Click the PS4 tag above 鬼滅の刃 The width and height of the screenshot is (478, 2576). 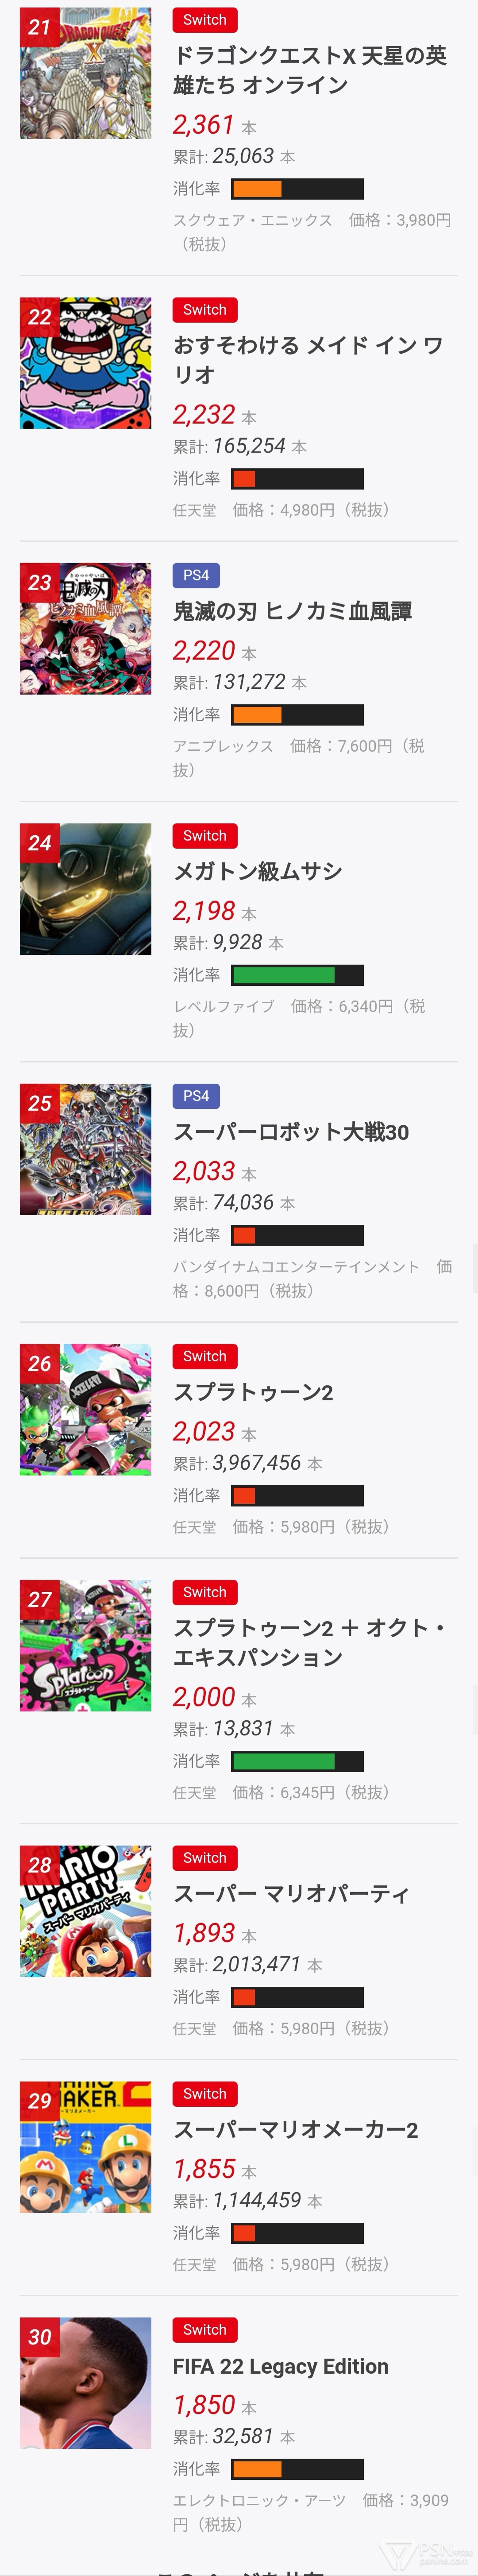196,575
